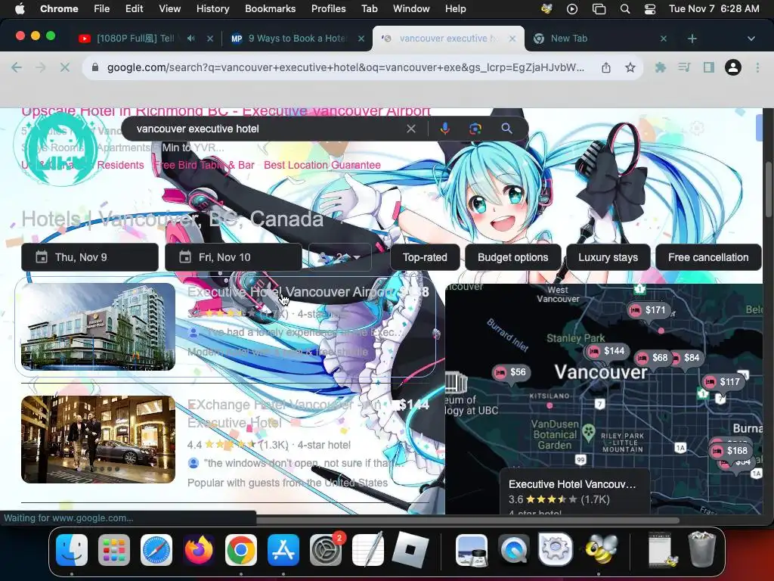Open Trash in the Dock
Viewport: 774px width, 581px height.
pyautogui.click(x=702, y=549)
